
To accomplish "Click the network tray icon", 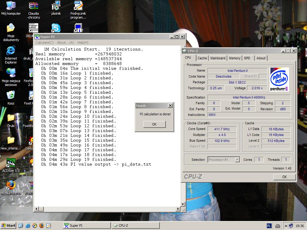I will pyautogui.click(x=291, y=226).
